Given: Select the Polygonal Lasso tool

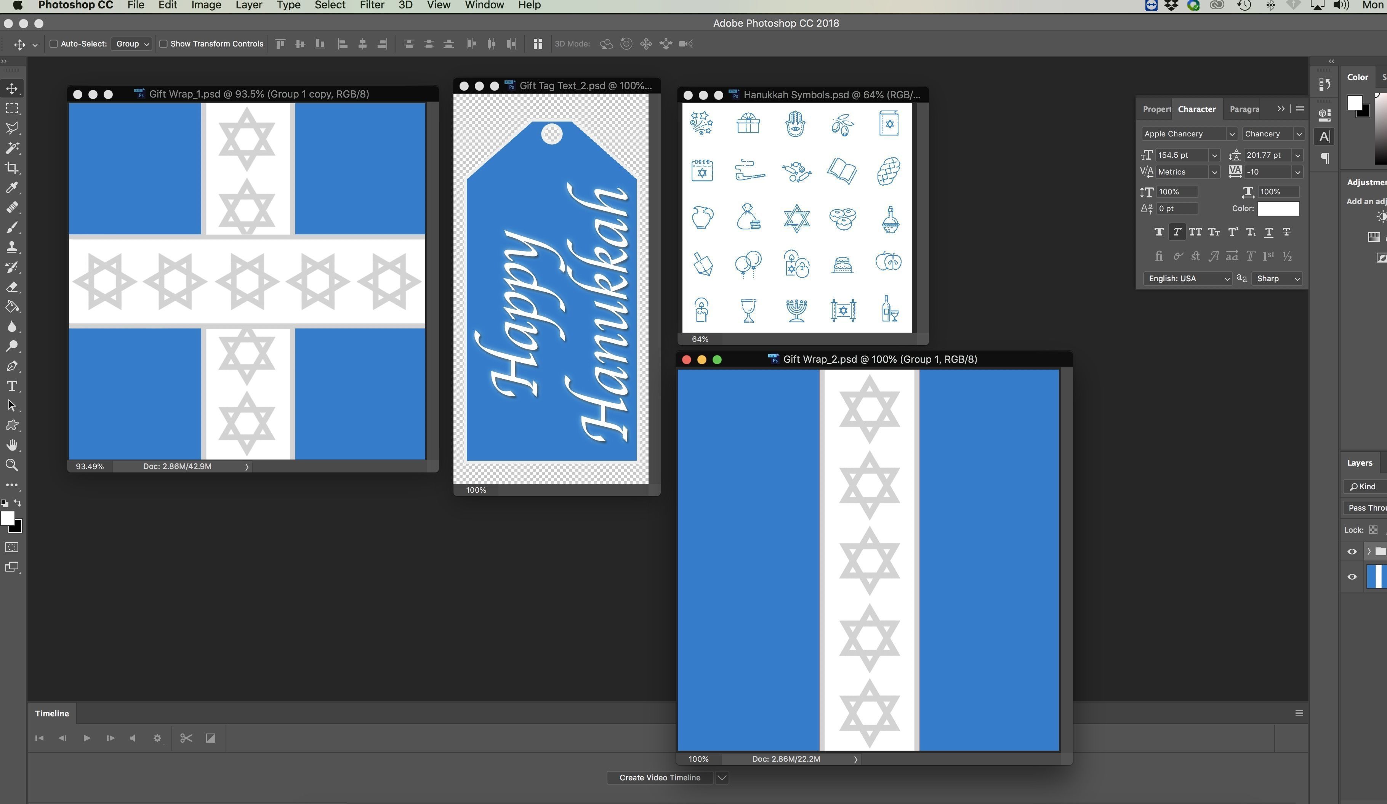Looking at the screenshot, I should click(x=11, y=128).
